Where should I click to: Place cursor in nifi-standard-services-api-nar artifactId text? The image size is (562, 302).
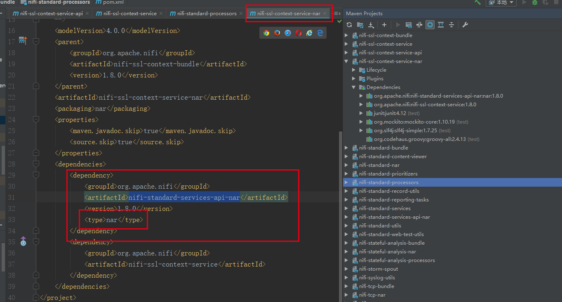point(184,197)
